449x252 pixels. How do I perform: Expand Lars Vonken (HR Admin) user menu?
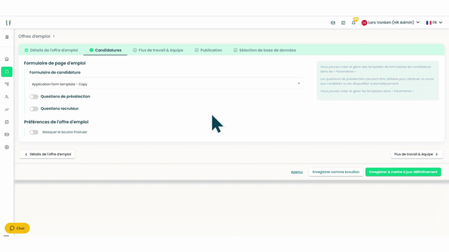[391, 23]
